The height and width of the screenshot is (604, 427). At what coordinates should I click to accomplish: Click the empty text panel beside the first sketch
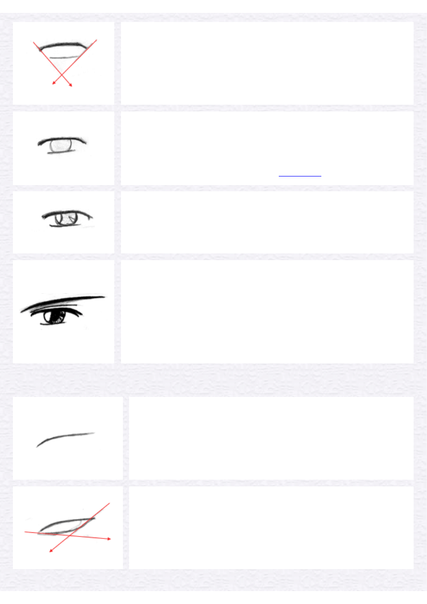267,63
